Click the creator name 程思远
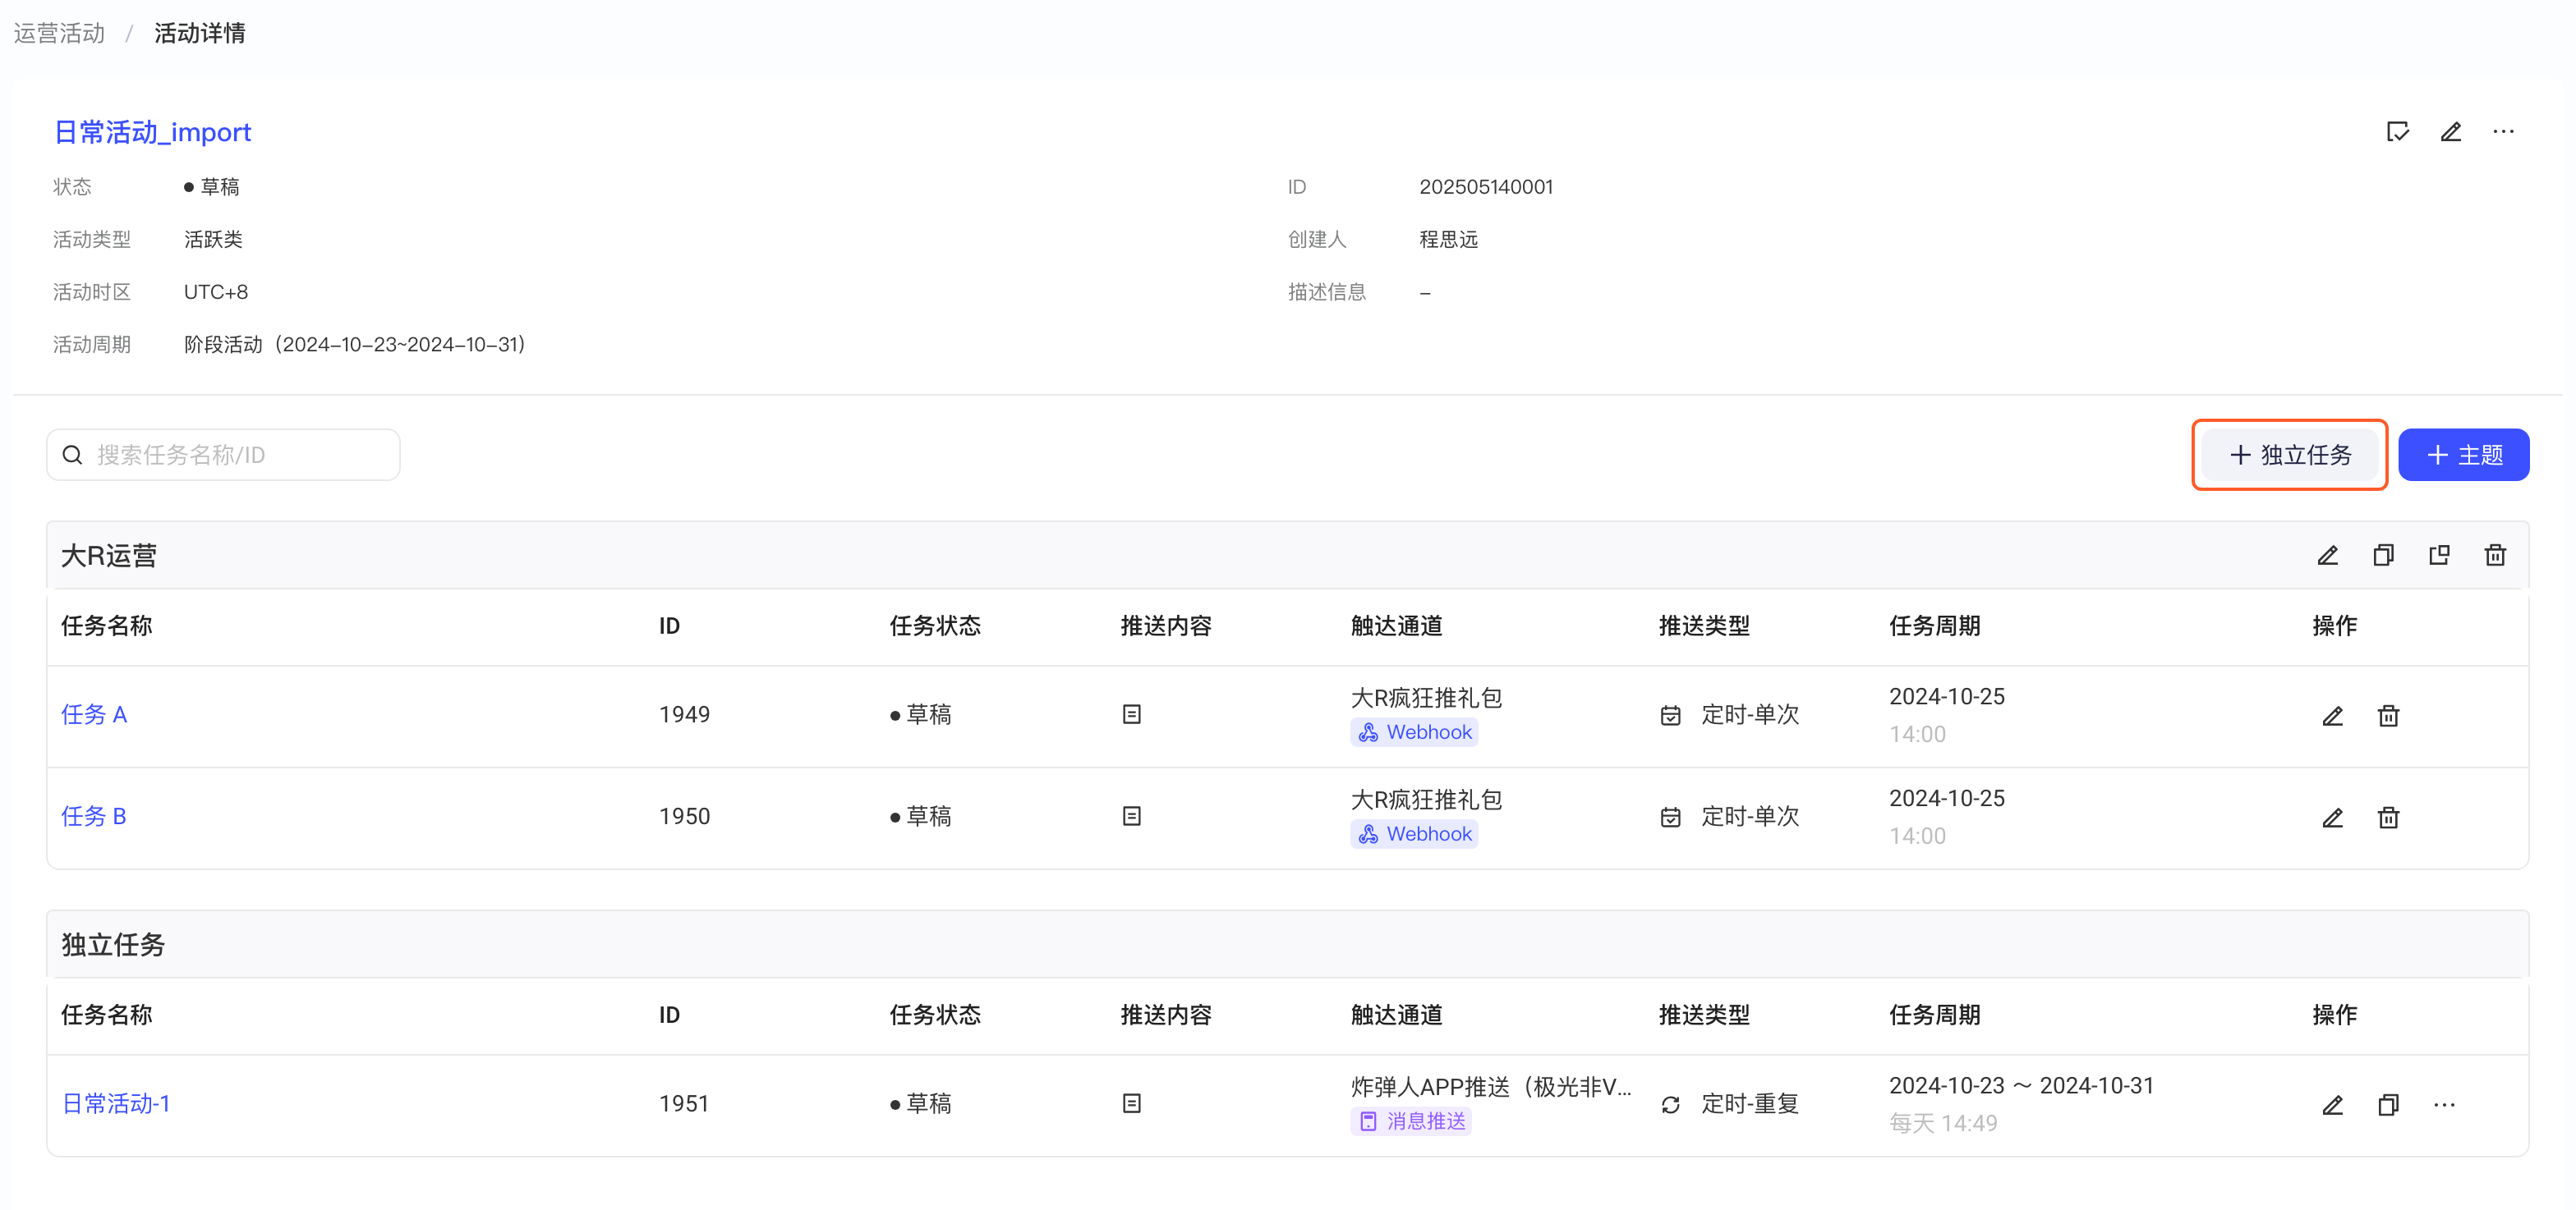This screenshot has height=1210, width=2576. (1448, 240)
